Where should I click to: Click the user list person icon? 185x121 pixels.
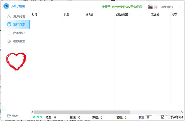[9, 16]
